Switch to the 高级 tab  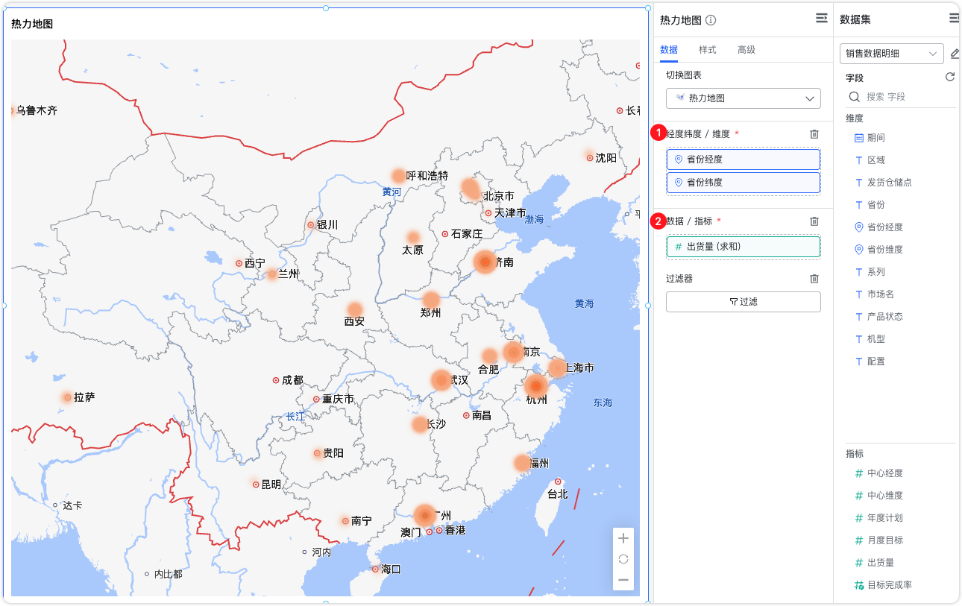pos(746,50)
